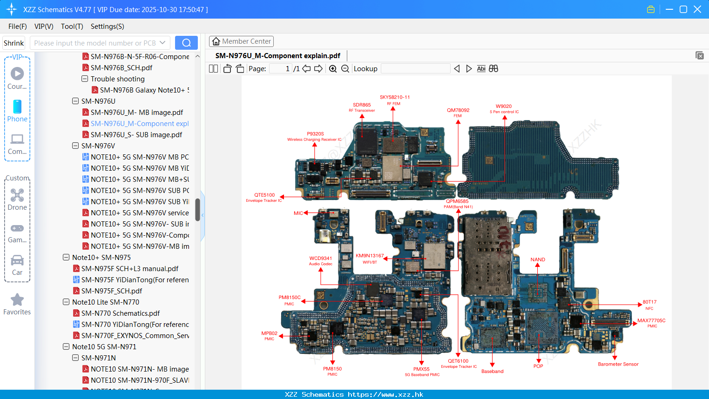Open the model number dropdown arrow
The image size is (709, 399).
162,43
